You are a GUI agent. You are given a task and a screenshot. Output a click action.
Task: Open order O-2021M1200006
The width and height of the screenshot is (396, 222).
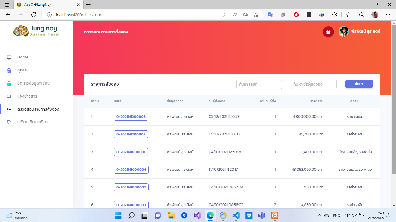(x=131, y=117)
